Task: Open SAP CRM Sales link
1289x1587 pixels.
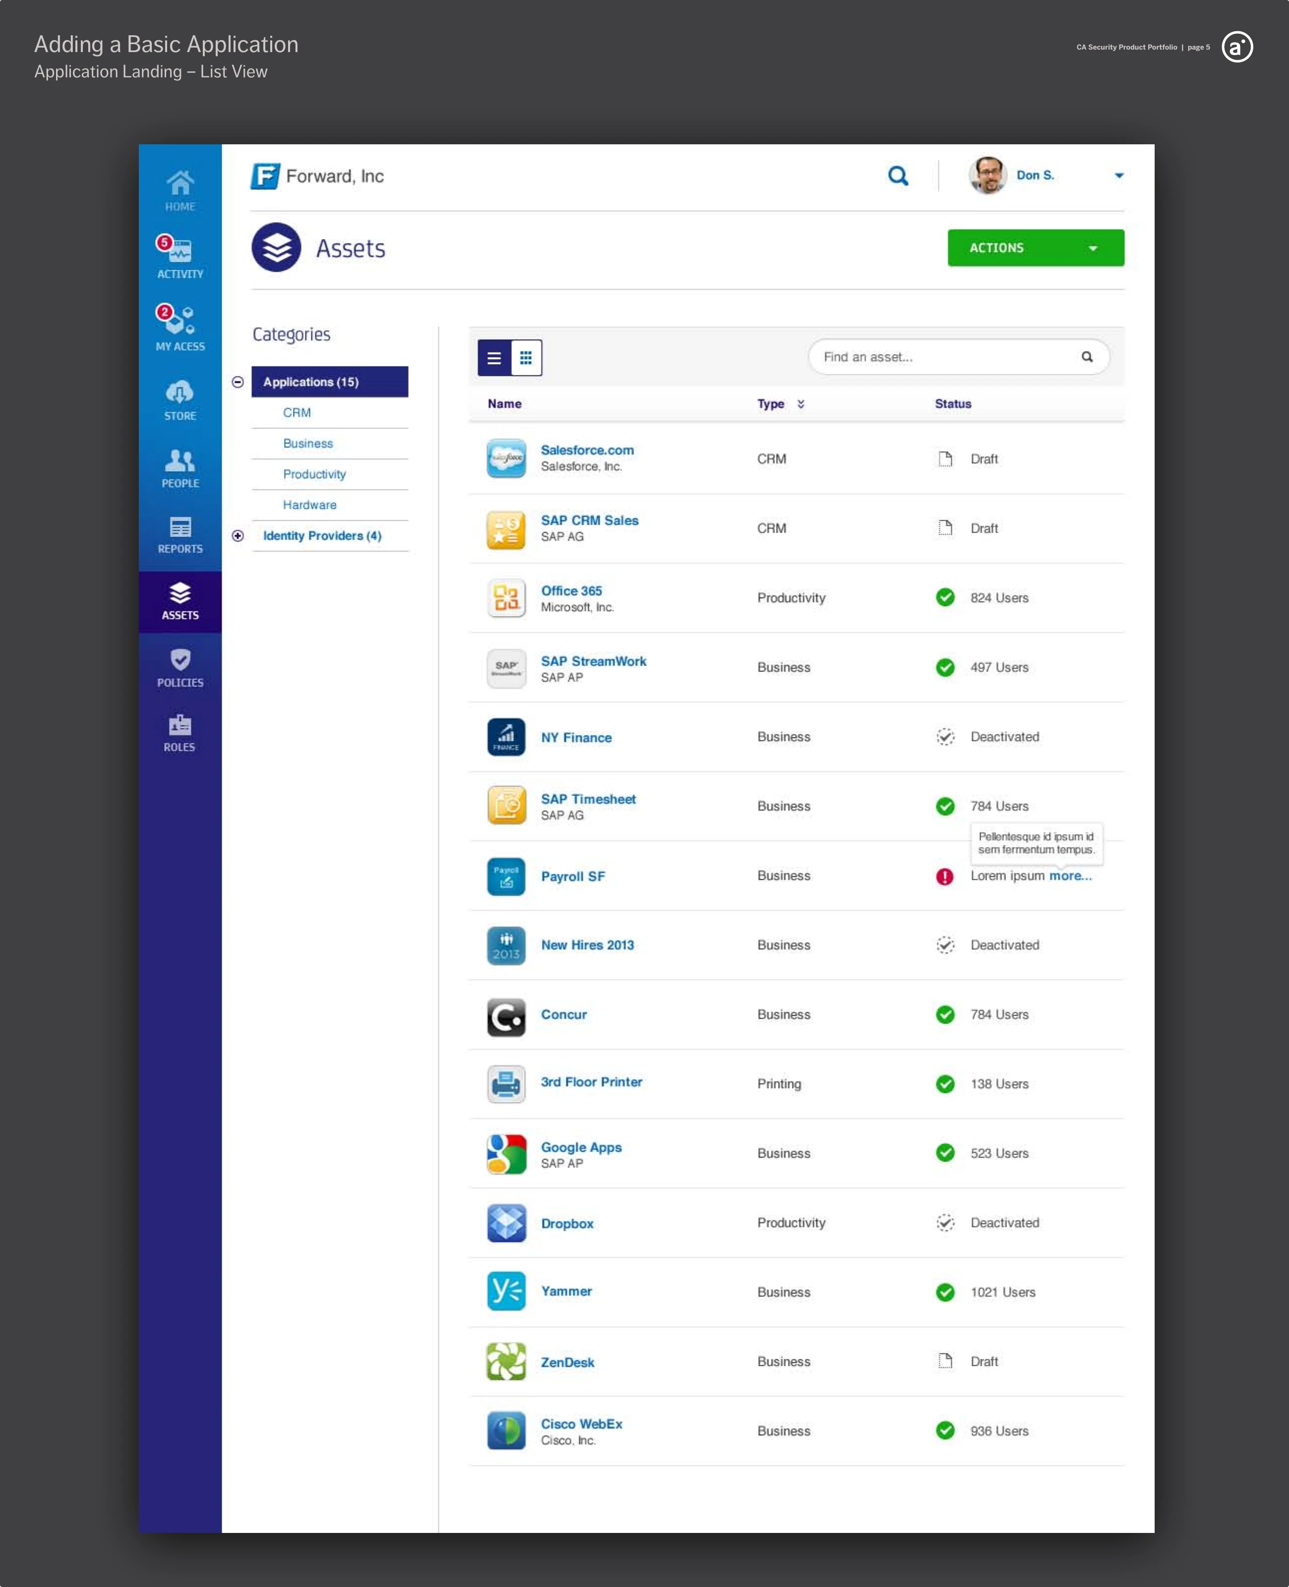Action: click(x=589, y=521)
